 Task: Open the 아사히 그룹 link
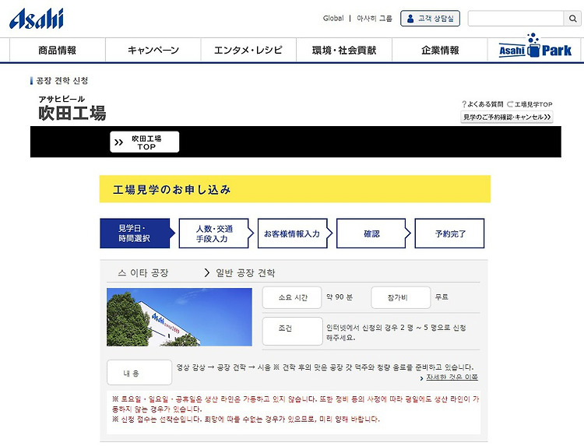[375, 18]
